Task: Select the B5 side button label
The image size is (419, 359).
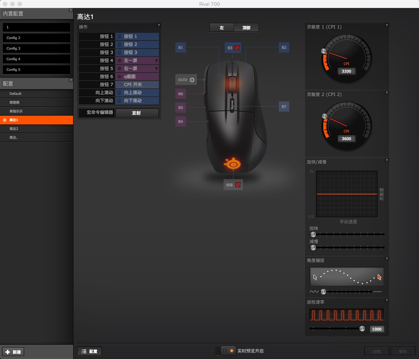Action: 180,108
